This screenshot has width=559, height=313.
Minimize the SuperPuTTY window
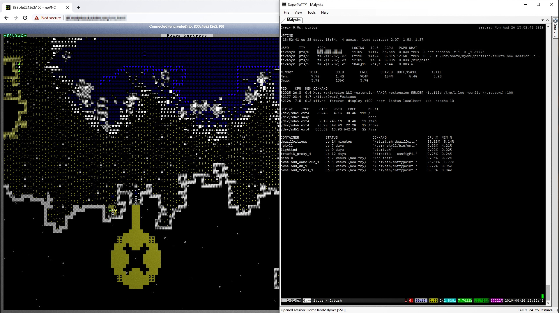(x=525, y=4)
